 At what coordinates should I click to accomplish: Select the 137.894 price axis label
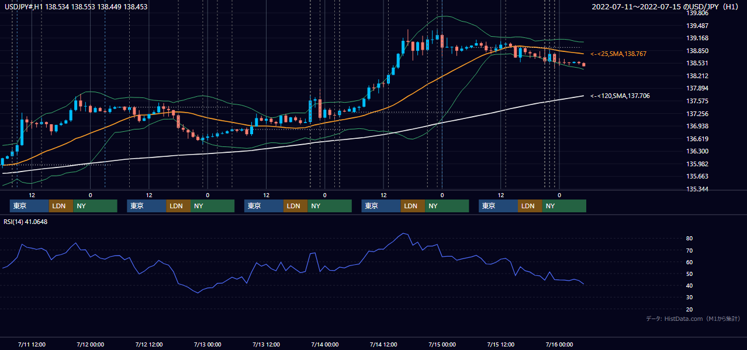[696, 89]
